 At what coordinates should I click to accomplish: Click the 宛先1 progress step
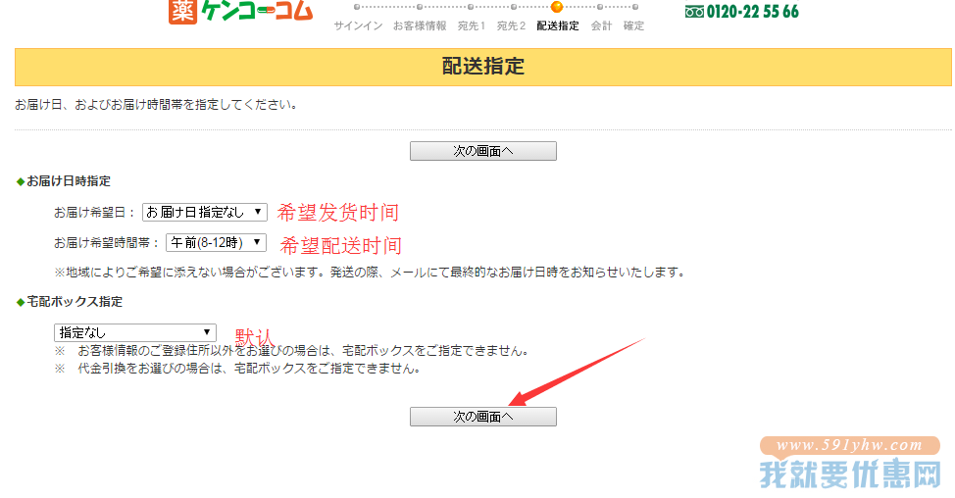click(x=472, y=25)
